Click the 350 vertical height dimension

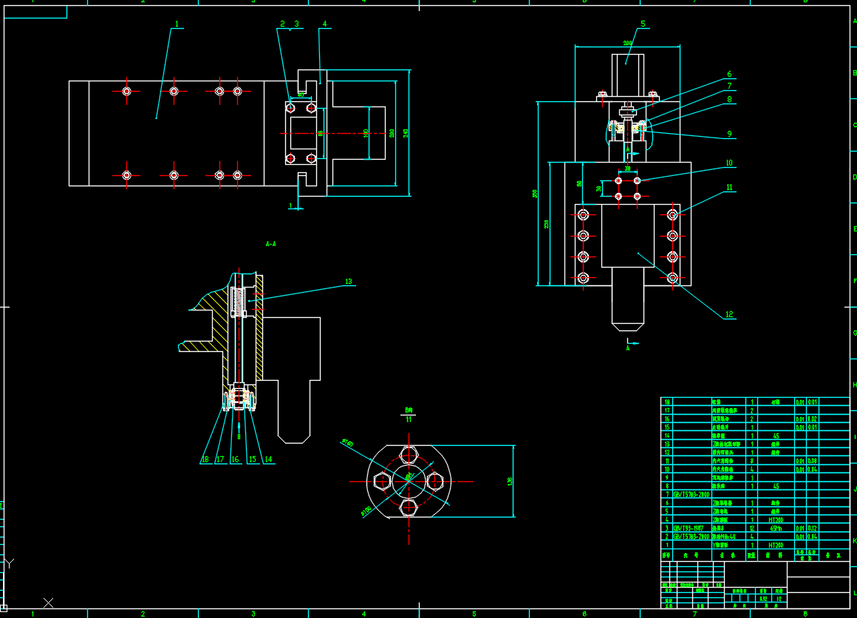(x=535, y=194)
